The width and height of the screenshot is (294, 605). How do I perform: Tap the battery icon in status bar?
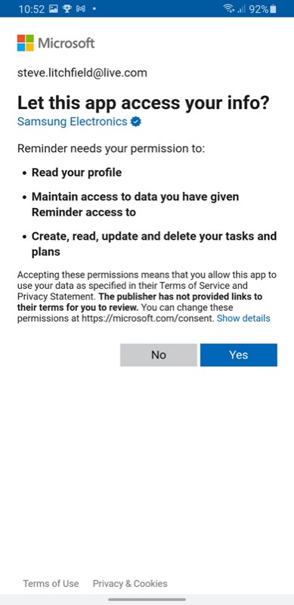click(274, 9)
